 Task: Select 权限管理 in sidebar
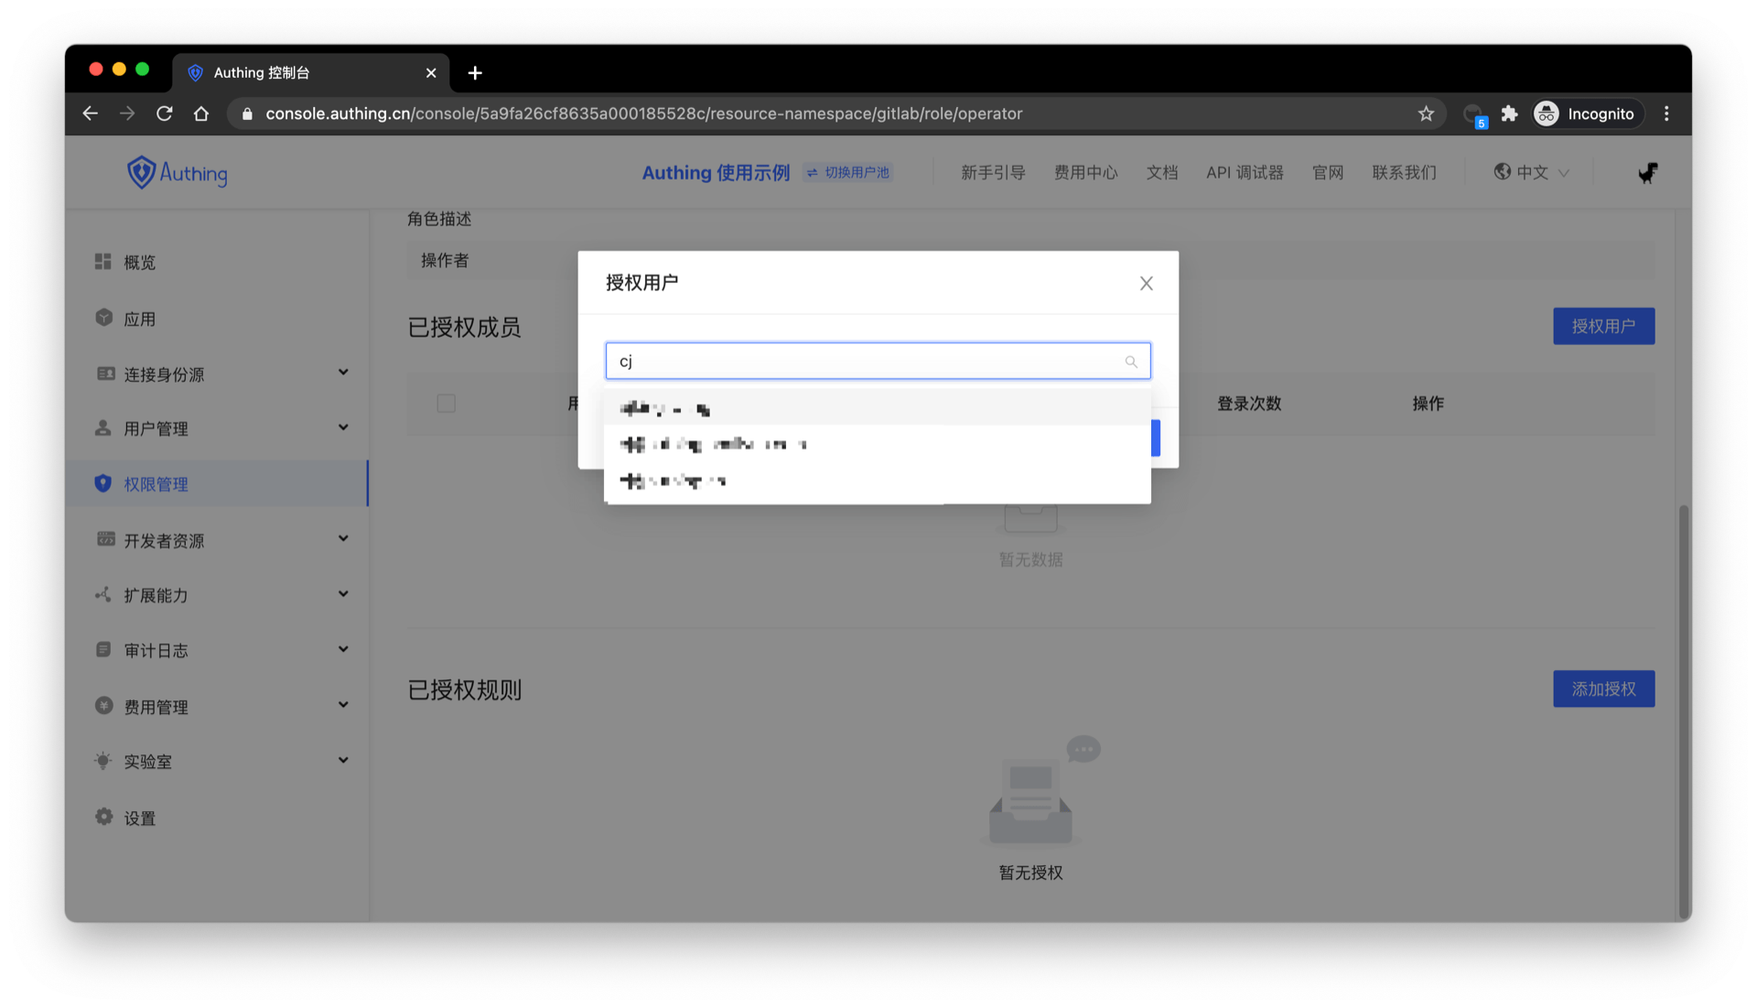click(156, 484)
